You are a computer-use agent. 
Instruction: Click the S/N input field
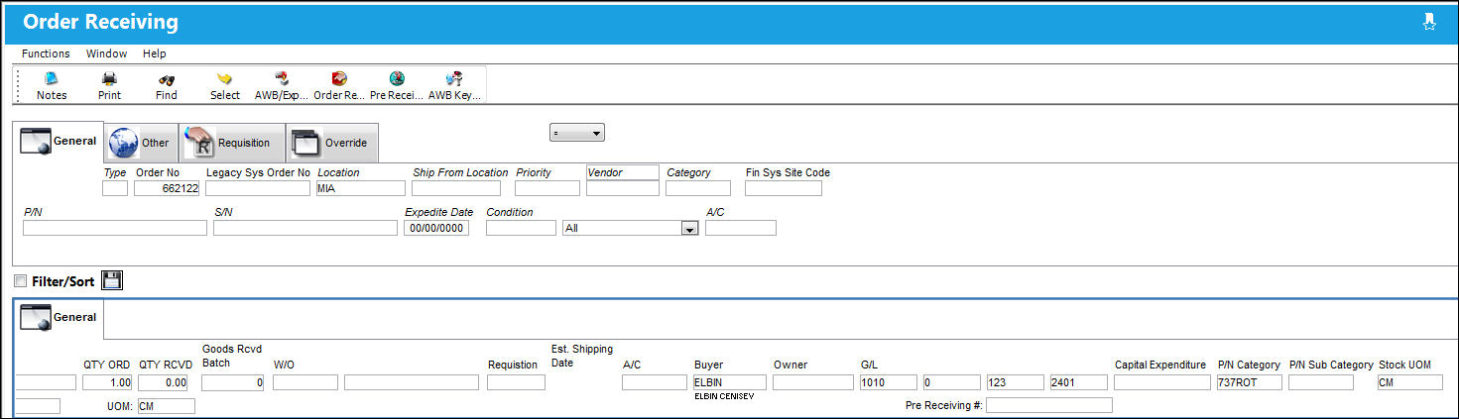[x=305, y=228]
